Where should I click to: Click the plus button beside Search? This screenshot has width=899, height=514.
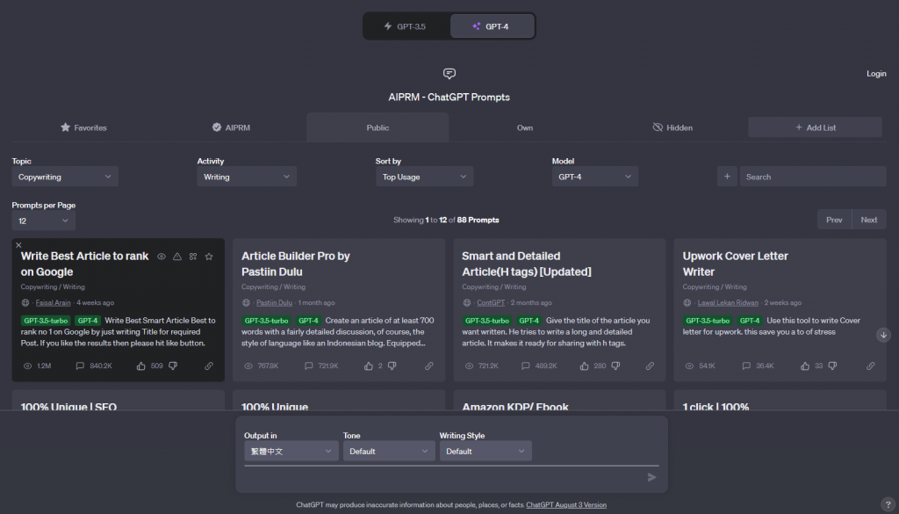[x=727, y=177]
